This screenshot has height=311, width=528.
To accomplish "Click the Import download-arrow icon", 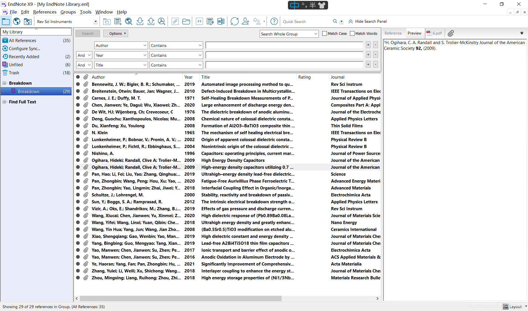I will (x=140, y=22).
